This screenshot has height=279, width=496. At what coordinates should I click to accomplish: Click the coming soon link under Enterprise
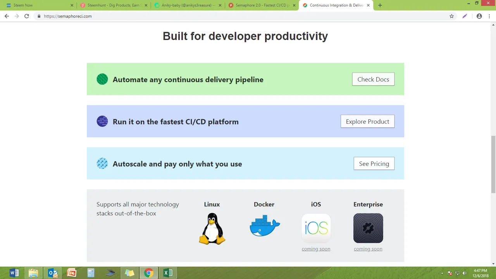coord(368,249)
